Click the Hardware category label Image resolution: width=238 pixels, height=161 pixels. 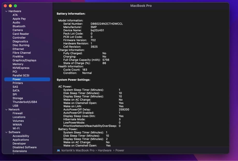(15, 11)
